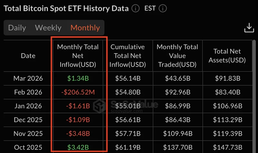
Task: Switch to the Daily tab
Action: click(17, 28)
